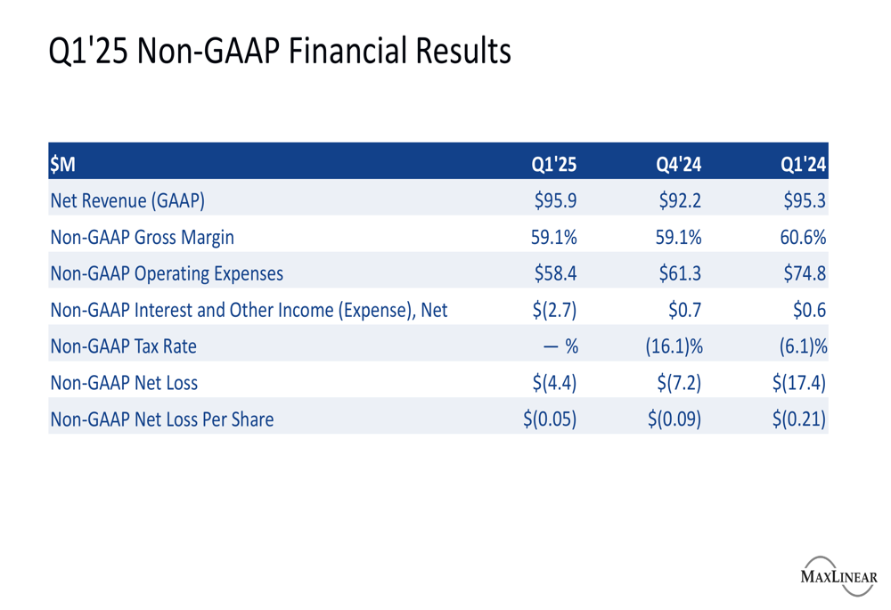Click the MaxLinear logo
The image size is (891, 610).
coord(838,576)
